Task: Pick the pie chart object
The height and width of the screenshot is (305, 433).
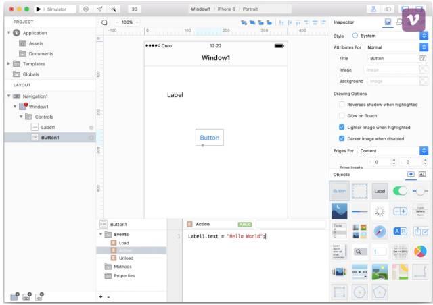Action: [x=420, y=251]
